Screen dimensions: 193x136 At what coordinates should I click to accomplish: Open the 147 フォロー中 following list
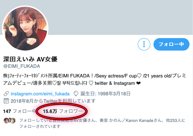[20, 111]
